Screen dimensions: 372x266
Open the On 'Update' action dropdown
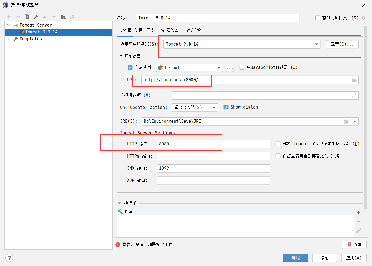pyautogui.click(x=195, y=108)
